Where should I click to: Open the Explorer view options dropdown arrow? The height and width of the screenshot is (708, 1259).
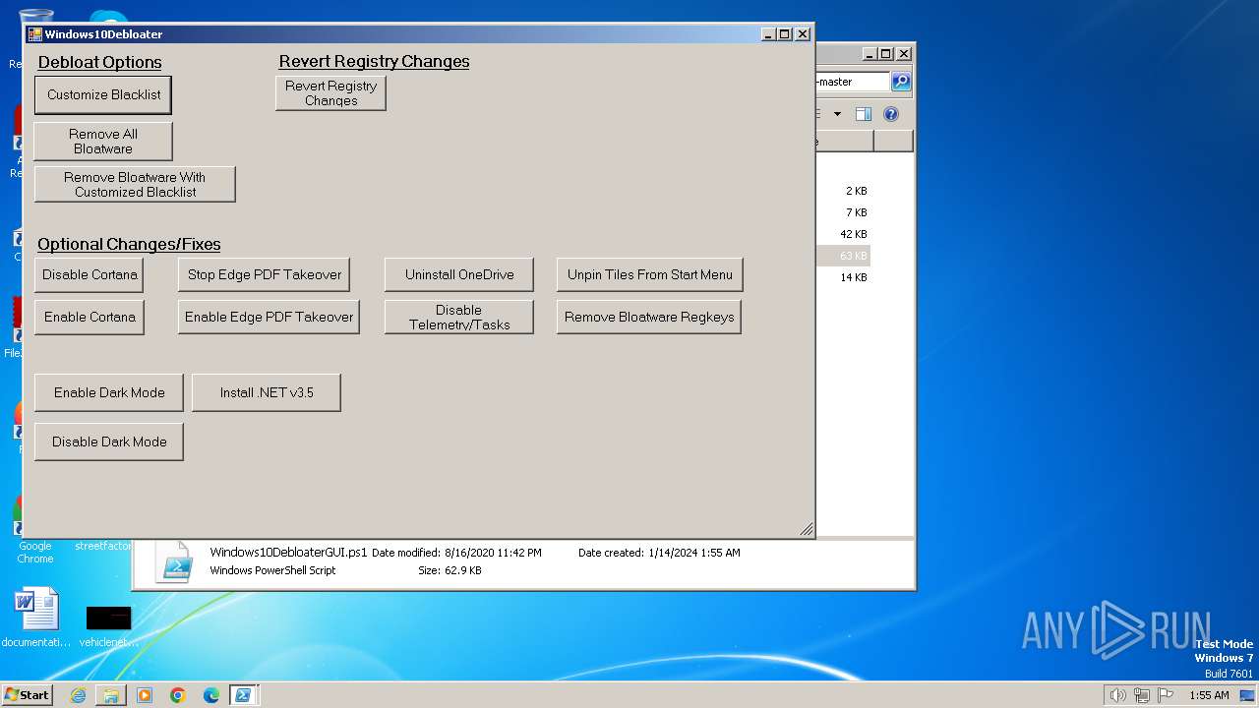837,114
